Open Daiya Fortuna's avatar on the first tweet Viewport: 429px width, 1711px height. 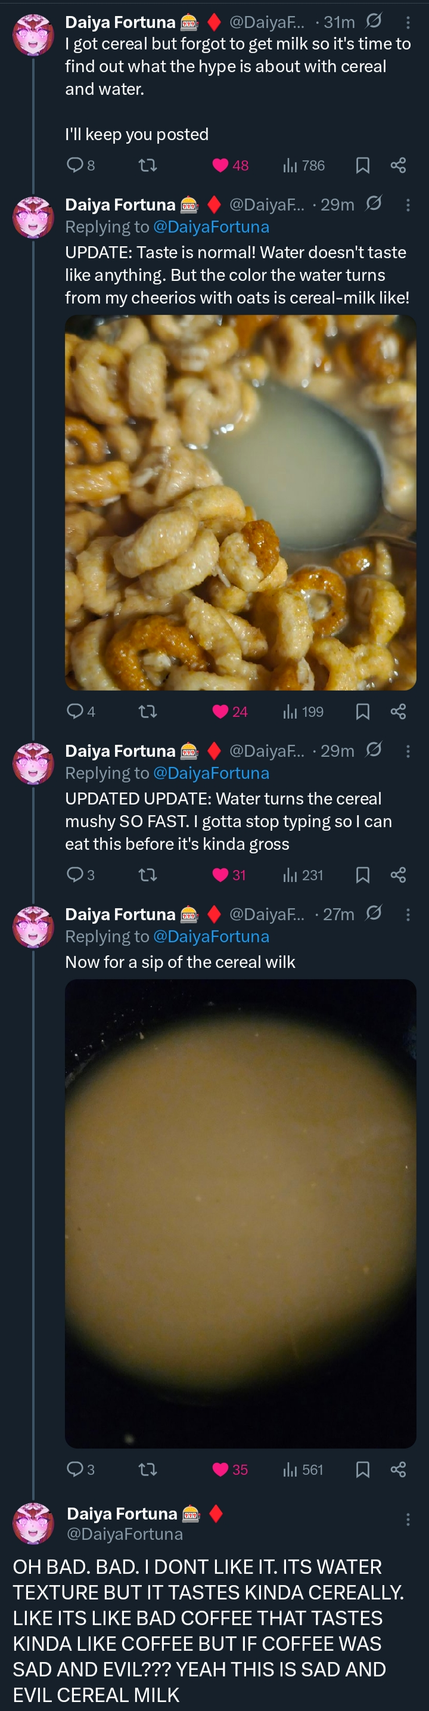(33, 35)
